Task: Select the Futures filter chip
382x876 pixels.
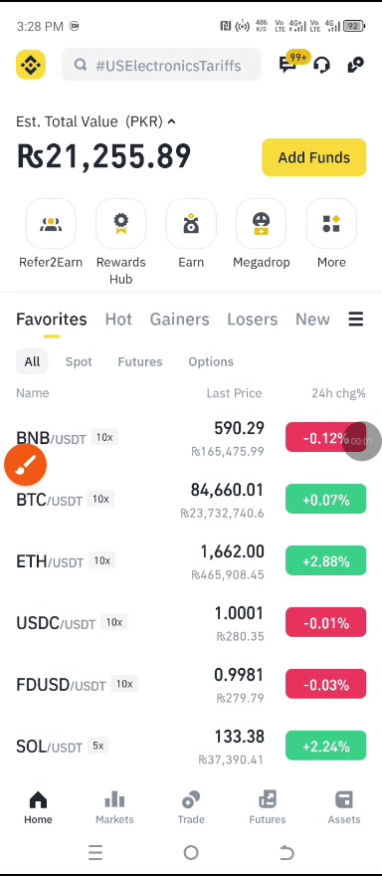Action: coord(140,361)
